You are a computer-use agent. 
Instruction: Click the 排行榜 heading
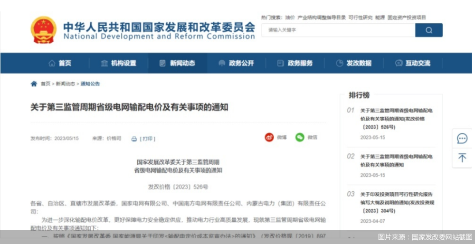tap(359, 95)
